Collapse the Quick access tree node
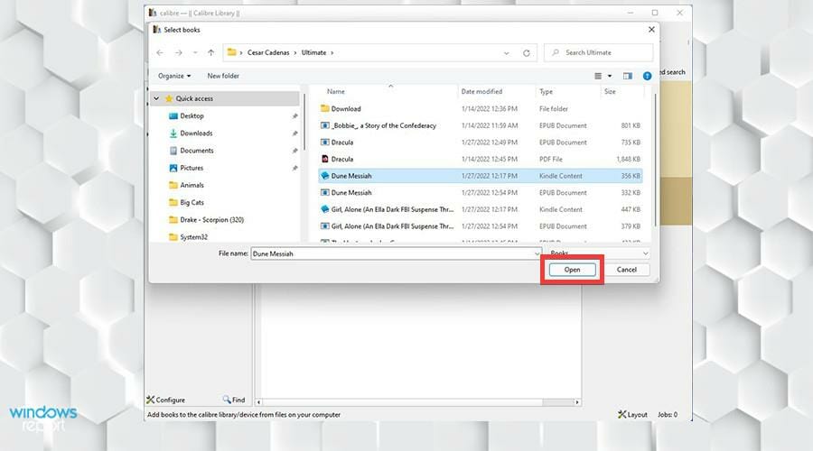 pyautogui.click(x=156, y=98)
